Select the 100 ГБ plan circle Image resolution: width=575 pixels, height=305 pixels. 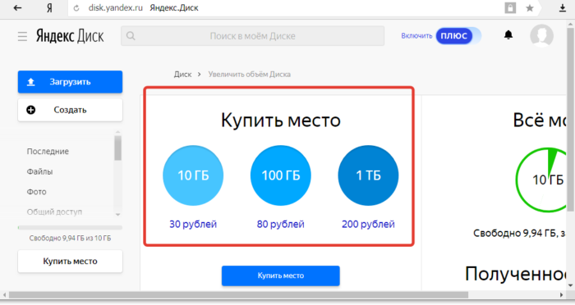(281, 175)
